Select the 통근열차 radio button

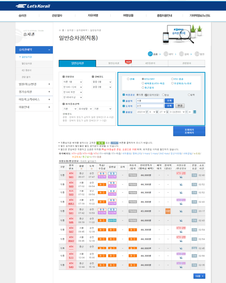(x=143, y=88)
